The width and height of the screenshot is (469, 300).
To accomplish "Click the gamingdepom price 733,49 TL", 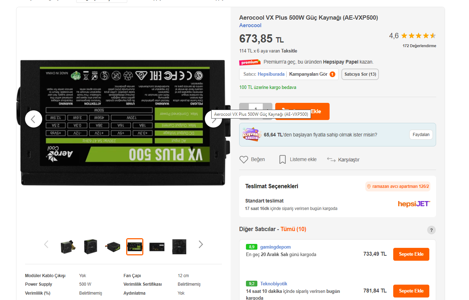I will [x=375, y=254].
